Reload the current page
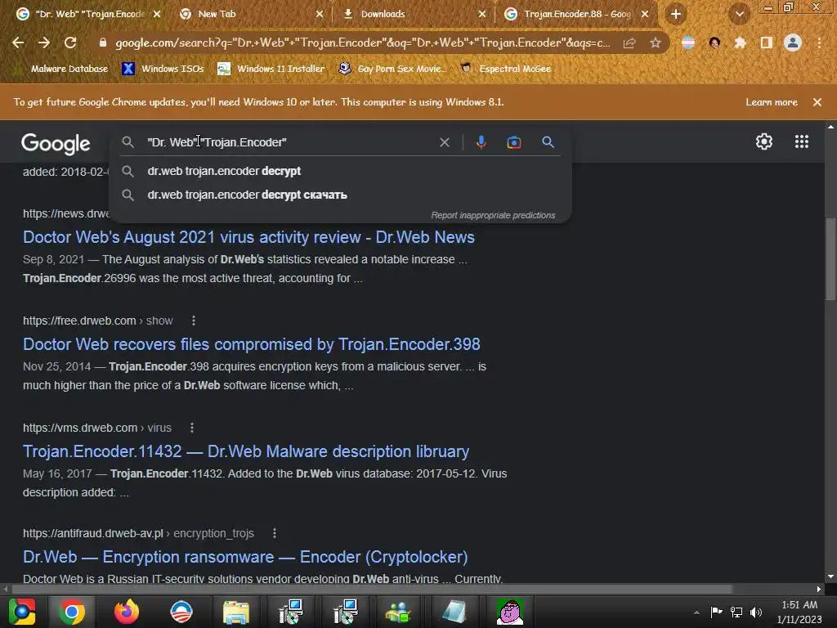This screenshot has height=628, width=837. [x=70, y=43]
